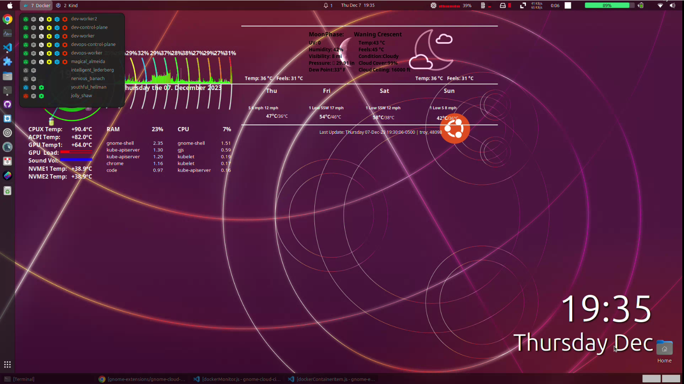This screenshot has width=684, height=384.
Task: Select the nervous_banach container name
Action: point(87,79)
